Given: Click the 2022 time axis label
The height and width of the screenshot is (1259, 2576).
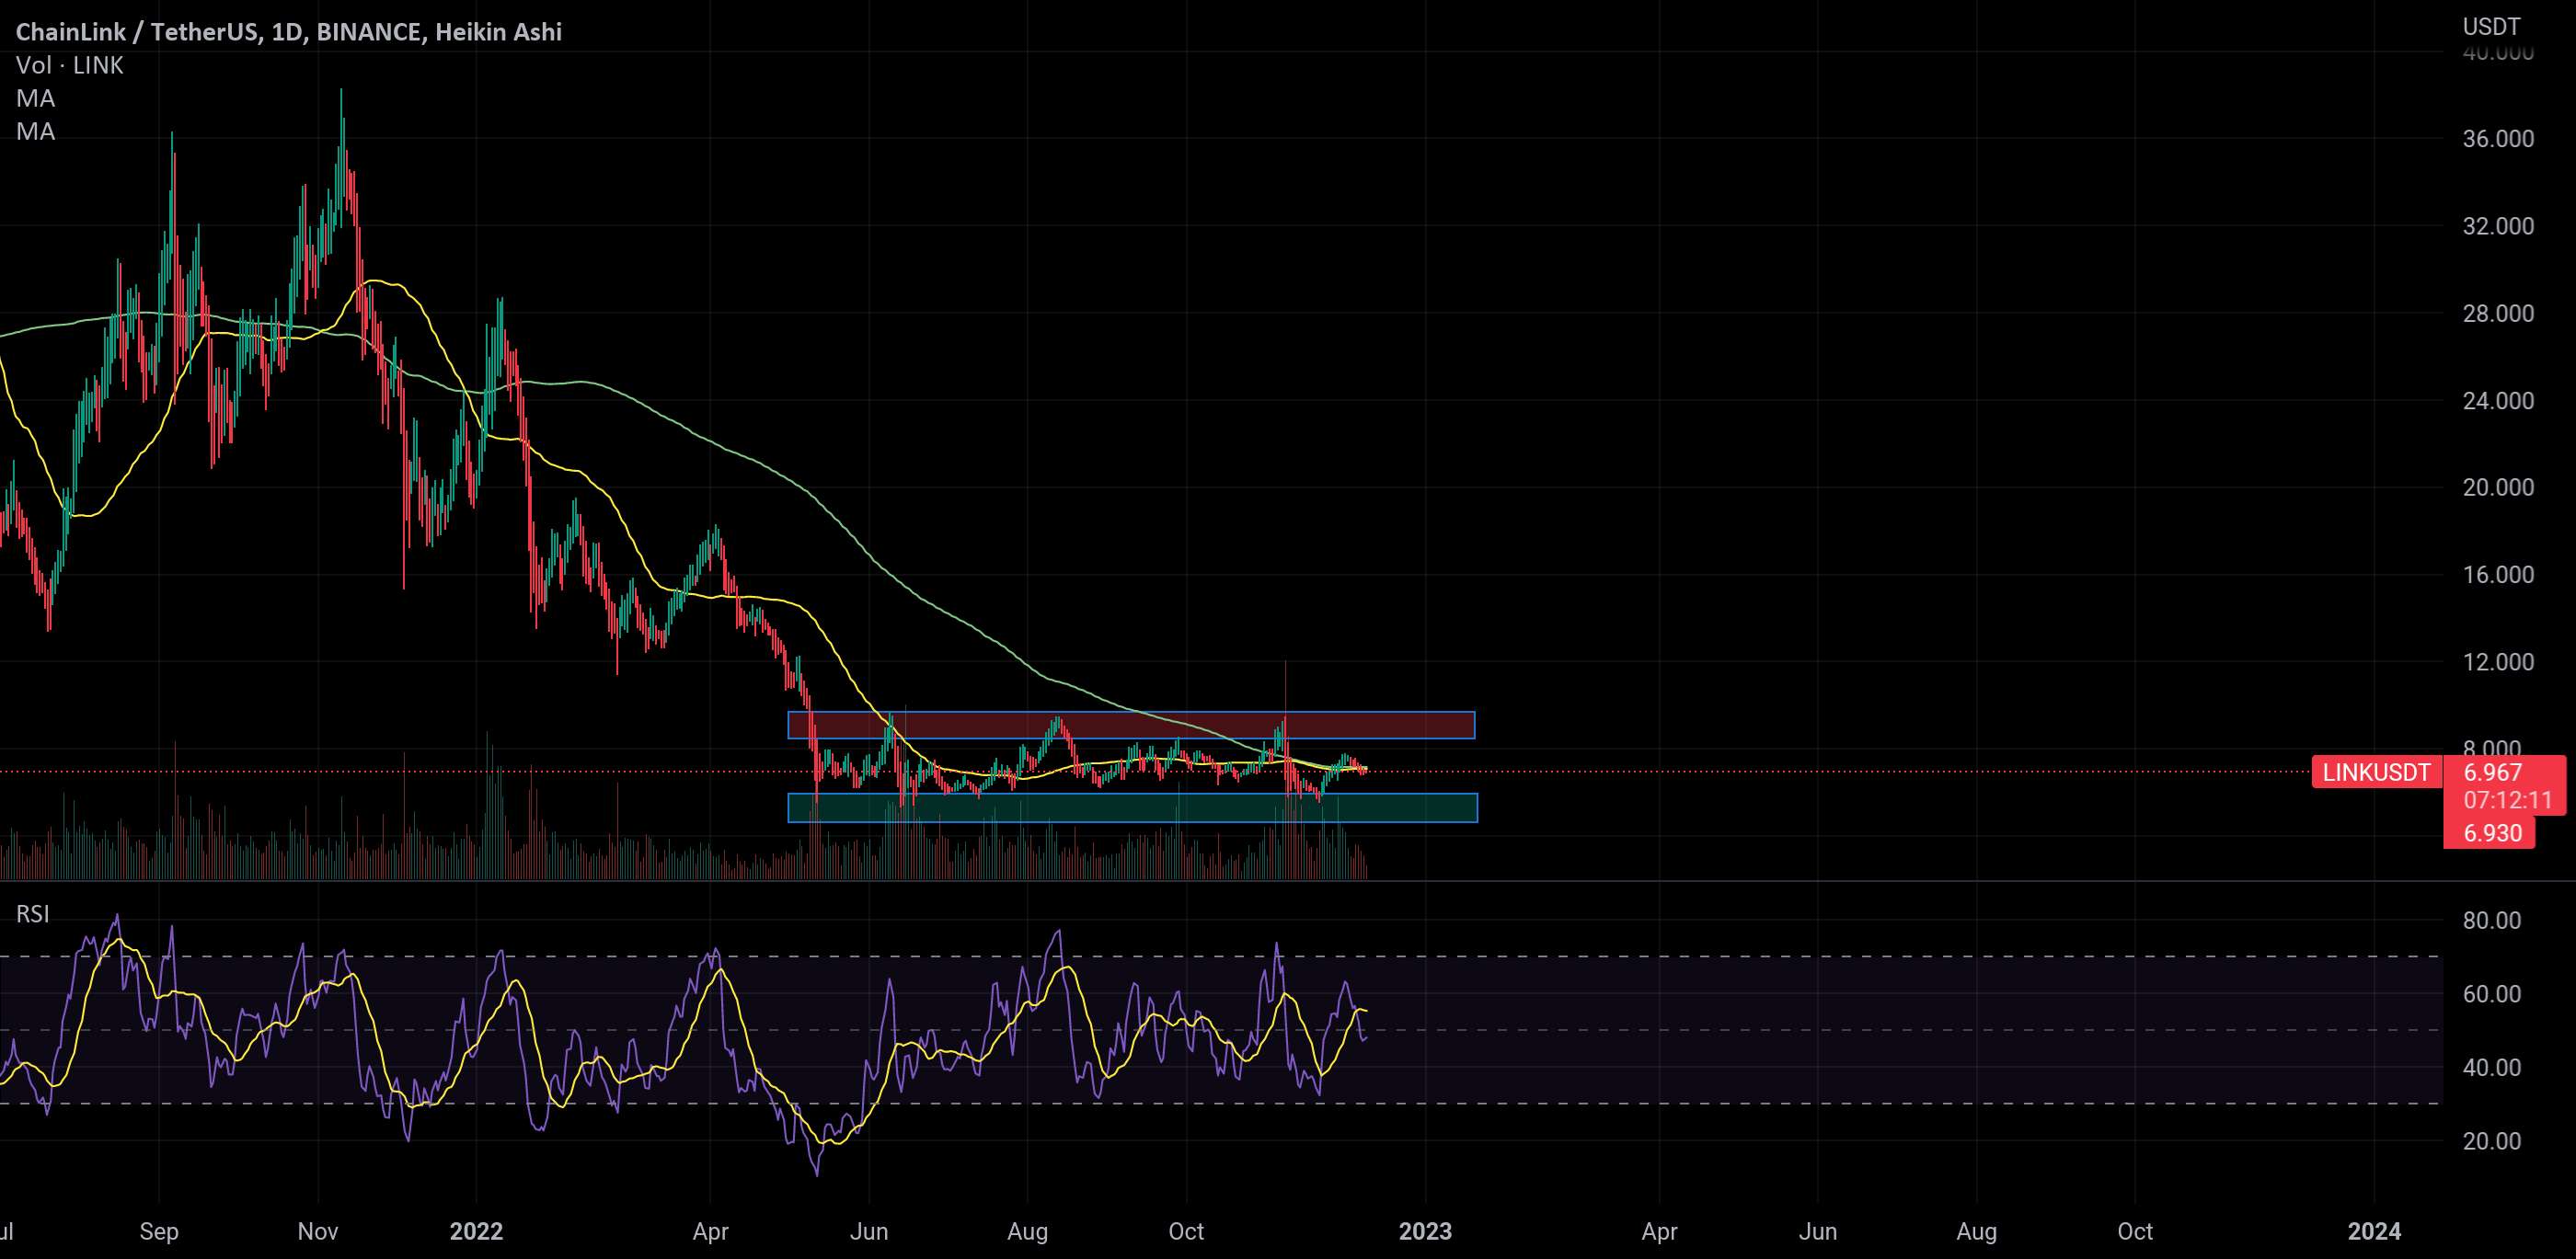Looking at the screenshot, I should (476, 1231).
